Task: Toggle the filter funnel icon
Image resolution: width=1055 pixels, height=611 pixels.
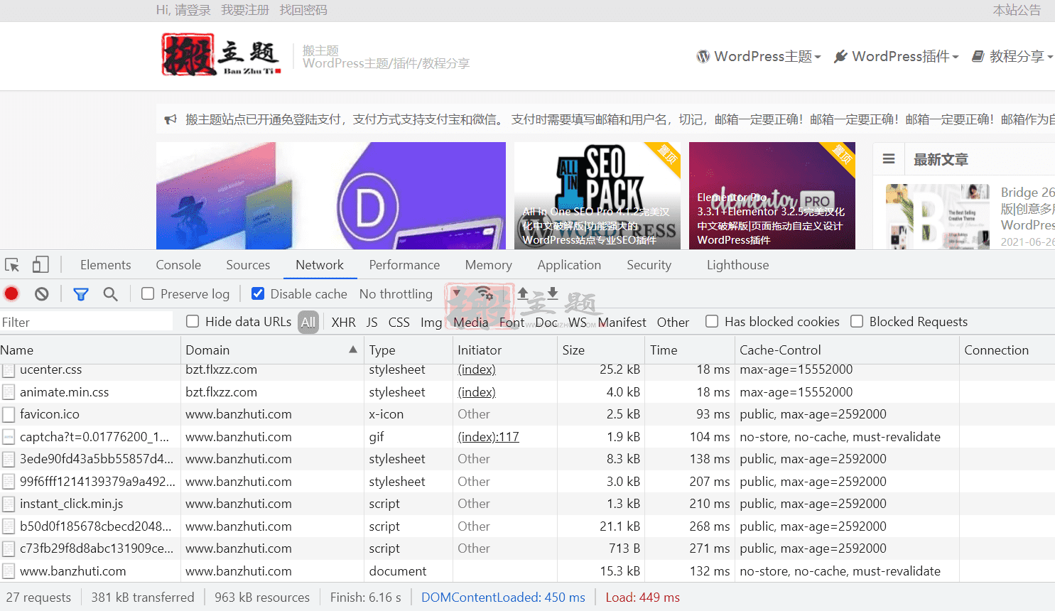Action: click(81, 293)
